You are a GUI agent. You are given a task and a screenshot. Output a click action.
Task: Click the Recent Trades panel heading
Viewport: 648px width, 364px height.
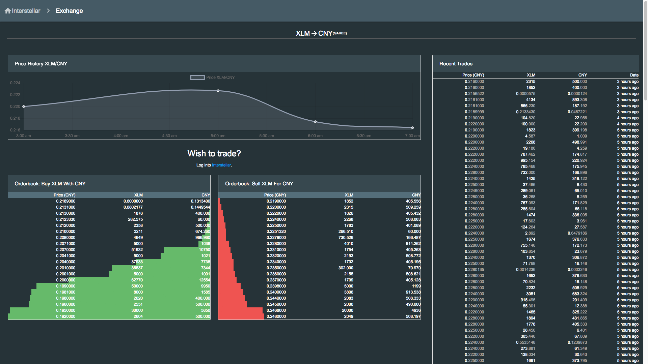[456, 64]
